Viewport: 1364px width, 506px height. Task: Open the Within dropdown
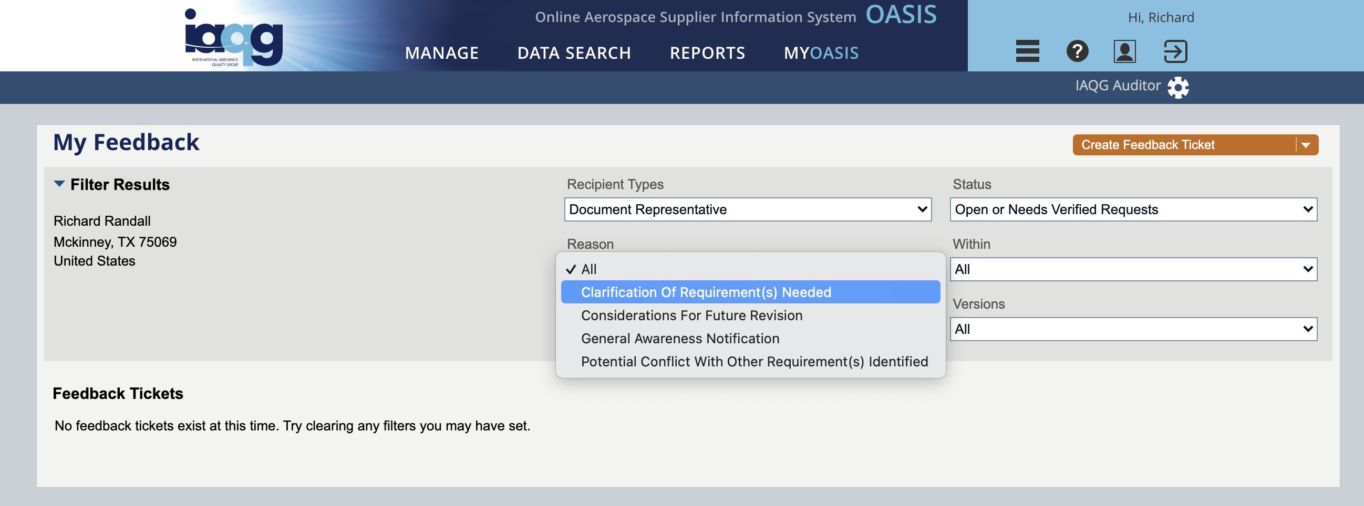pos(1133,269)
